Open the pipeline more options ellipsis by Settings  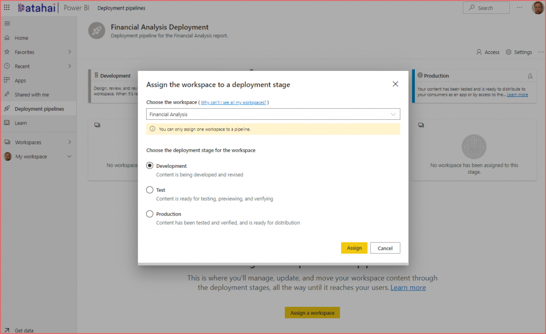541,52
